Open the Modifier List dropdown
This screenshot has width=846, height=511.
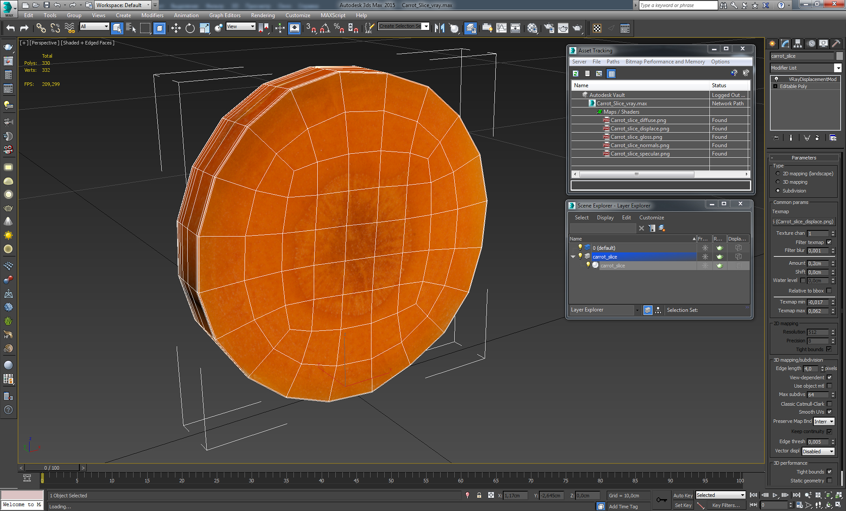coord(838,68)
